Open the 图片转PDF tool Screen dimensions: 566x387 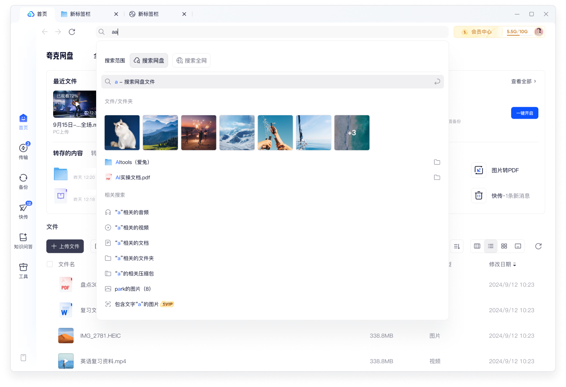coord(495,170)
